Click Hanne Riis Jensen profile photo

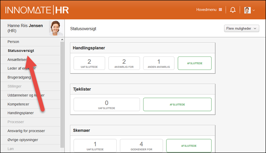tap(56, 28)
